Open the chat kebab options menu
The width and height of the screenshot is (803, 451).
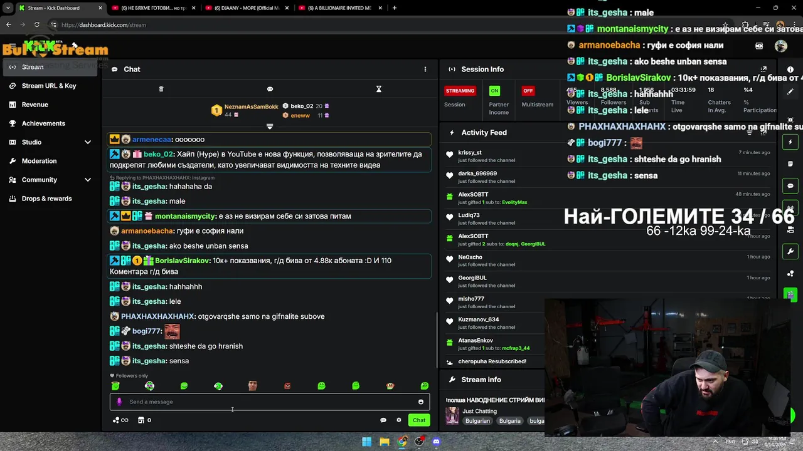click(425, 70)
